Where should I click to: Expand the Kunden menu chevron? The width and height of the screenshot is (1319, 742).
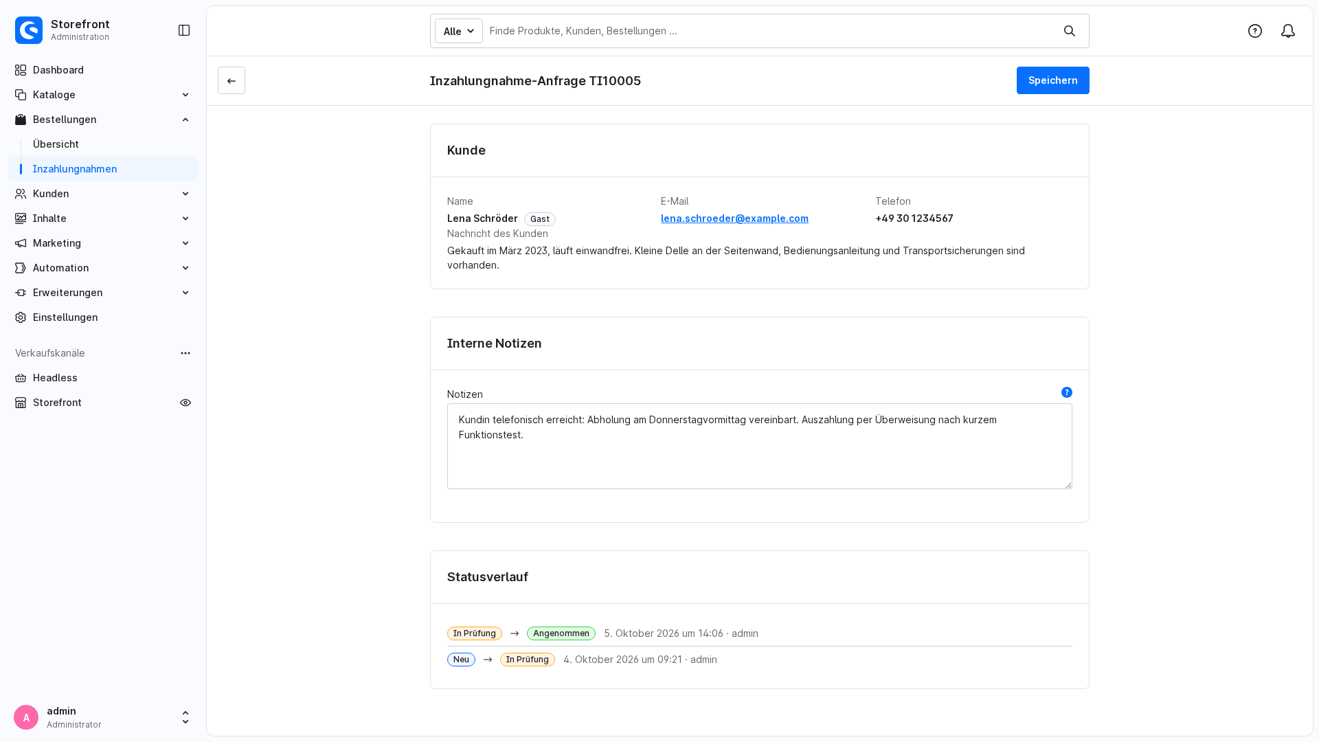[185, 194]
